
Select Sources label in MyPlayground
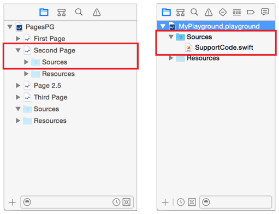199,37
